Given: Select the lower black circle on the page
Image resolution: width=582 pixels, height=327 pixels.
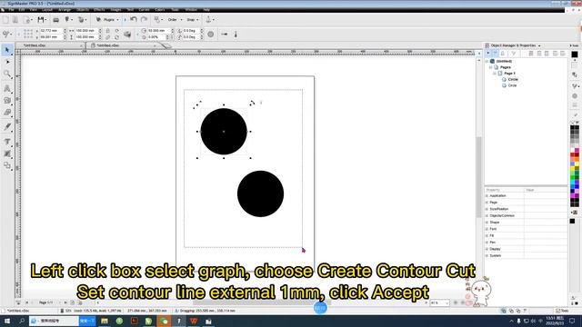Looking at the screenshot, I should (261, 193).
